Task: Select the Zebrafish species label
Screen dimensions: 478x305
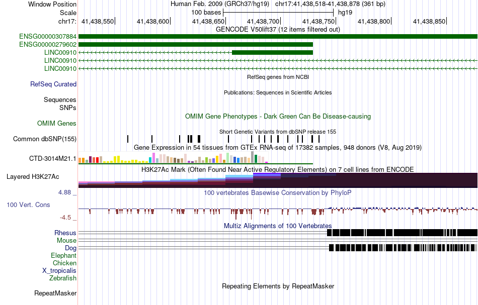Action: 63,278
